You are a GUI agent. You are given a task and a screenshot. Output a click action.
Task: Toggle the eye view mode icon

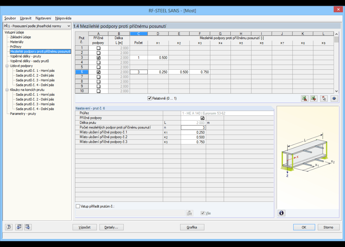[334, 98]
